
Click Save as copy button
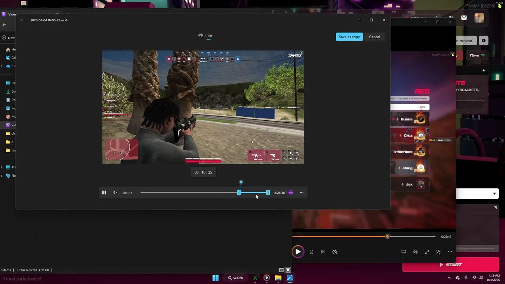349,37
